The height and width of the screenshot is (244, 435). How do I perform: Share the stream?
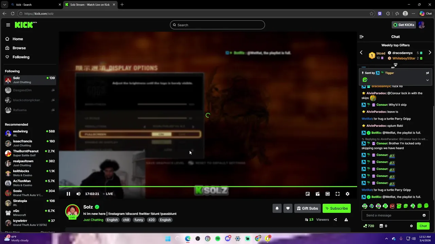[335, 220]
